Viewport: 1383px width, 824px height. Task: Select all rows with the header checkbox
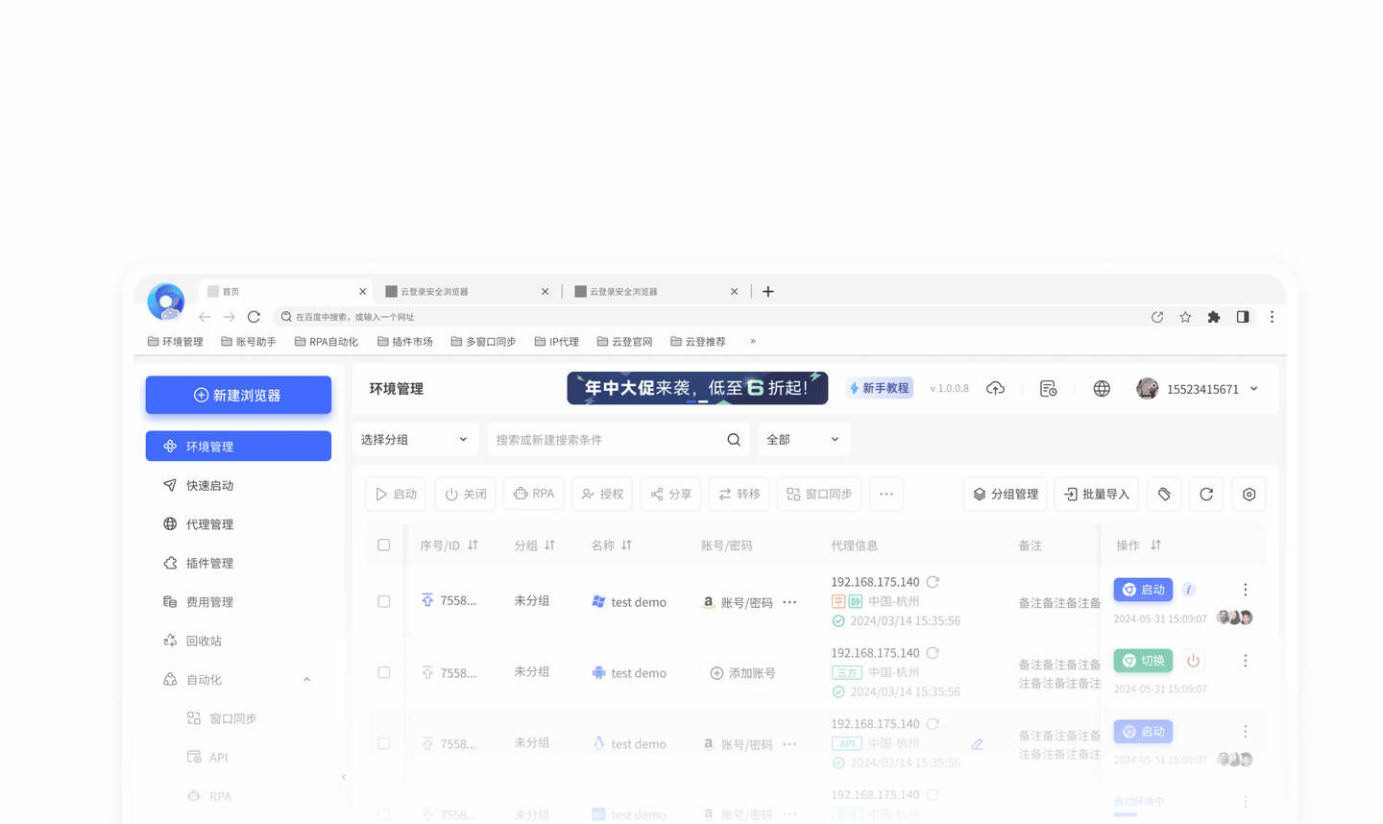(384, 545)
